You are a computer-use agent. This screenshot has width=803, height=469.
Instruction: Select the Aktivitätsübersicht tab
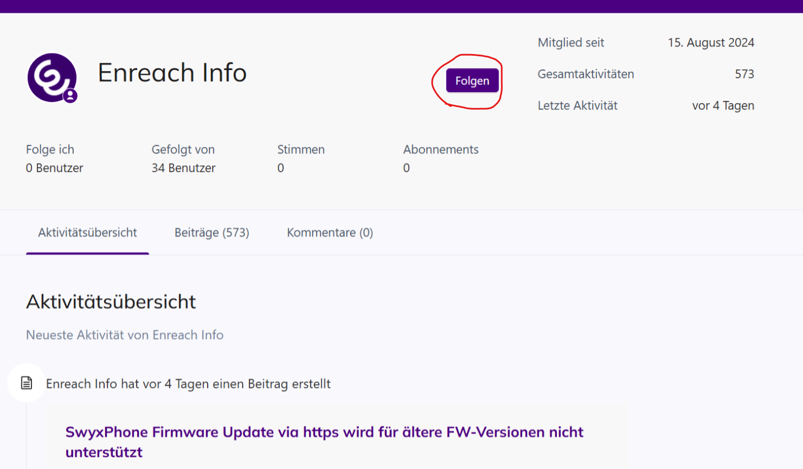click(x=87, y=233)
